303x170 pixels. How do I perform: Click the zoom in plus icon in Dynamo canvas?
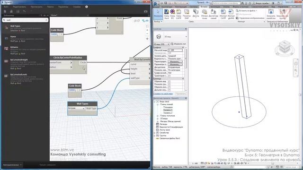[x=147, y=30]
